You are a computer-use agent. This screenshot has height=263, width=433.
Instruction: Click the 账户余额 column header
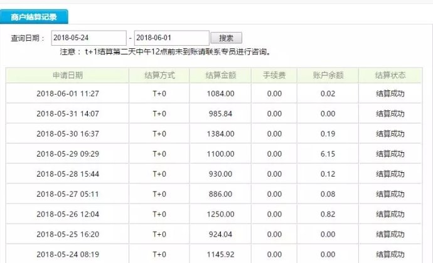pos(328,75)
